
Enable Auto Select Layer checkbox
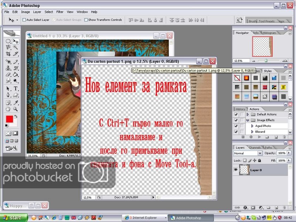(24, 20)
